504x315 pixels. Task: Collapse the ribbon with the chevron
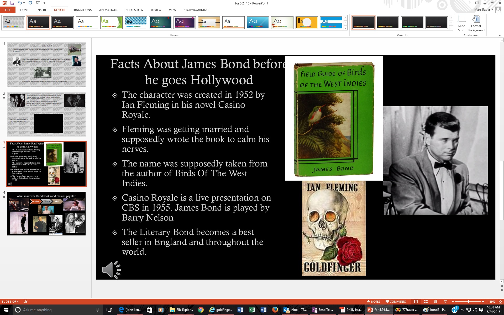click(500, 35)
